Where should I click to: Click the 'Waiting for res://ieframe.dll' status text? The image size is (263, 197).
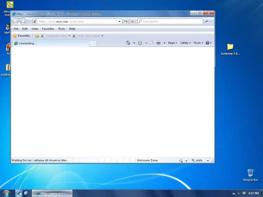(x=40, y=160)
